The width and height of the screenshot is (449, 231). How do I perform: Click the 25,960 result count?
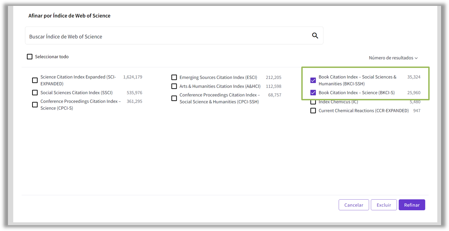click(414, 92)
